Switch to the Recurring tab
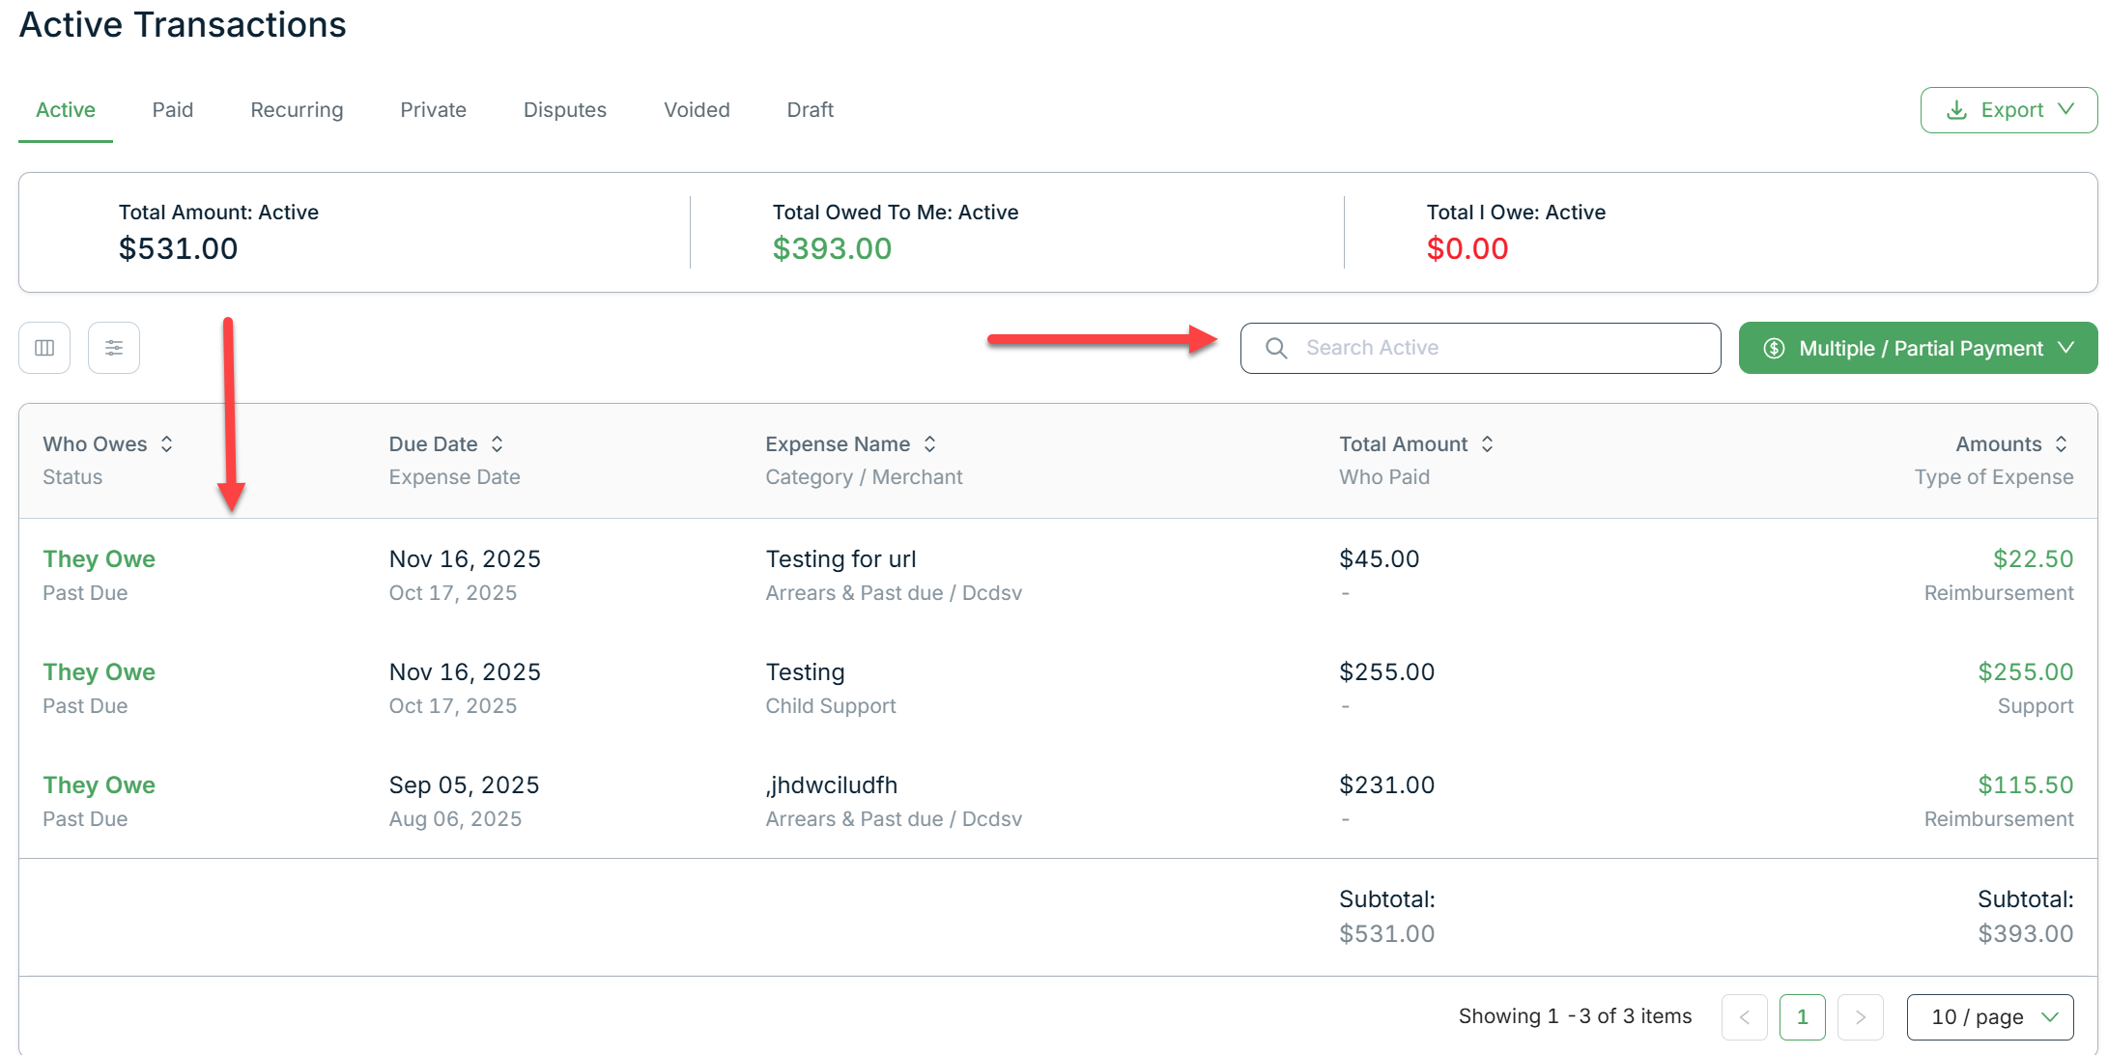This screenshot has width=2108, height=1055. (x=297, y=110)
